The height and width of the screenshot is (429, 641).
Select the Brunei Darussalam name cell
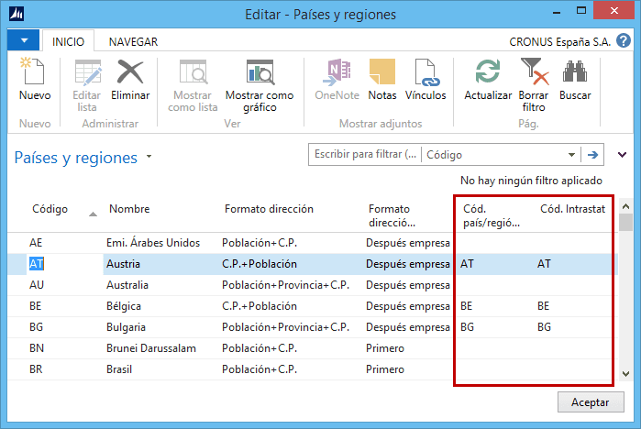(x=150, y=348)
